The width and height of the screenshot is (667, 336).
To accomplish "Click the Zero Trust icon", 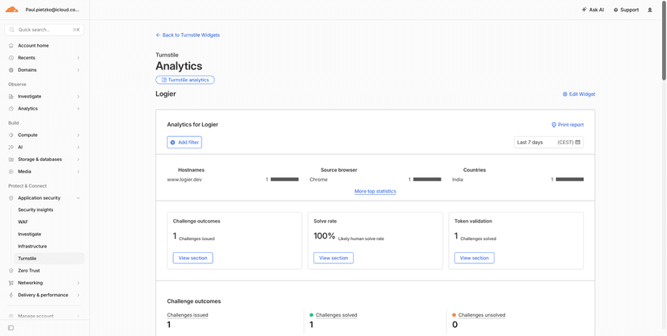I will click(x=11, y=271).
